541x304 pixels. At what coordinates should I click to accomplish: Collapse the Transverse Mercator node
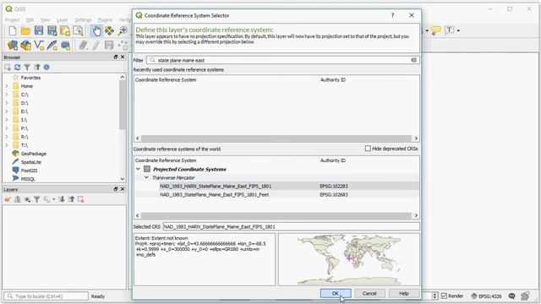(146, 177)
